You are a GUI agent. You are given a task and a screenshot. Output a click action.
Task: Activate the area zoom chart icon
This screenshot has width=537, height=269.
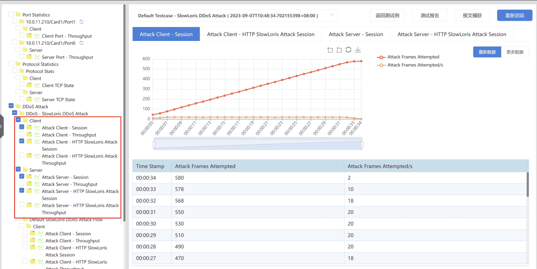[330, 50]
